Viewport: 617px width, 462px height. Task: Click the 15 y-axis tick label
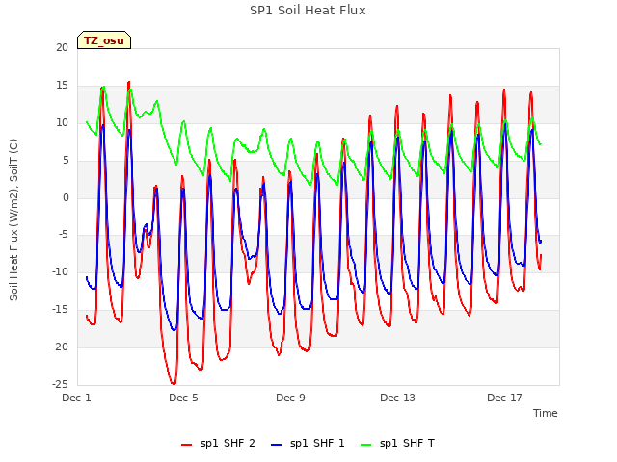[x=62, y=85]
